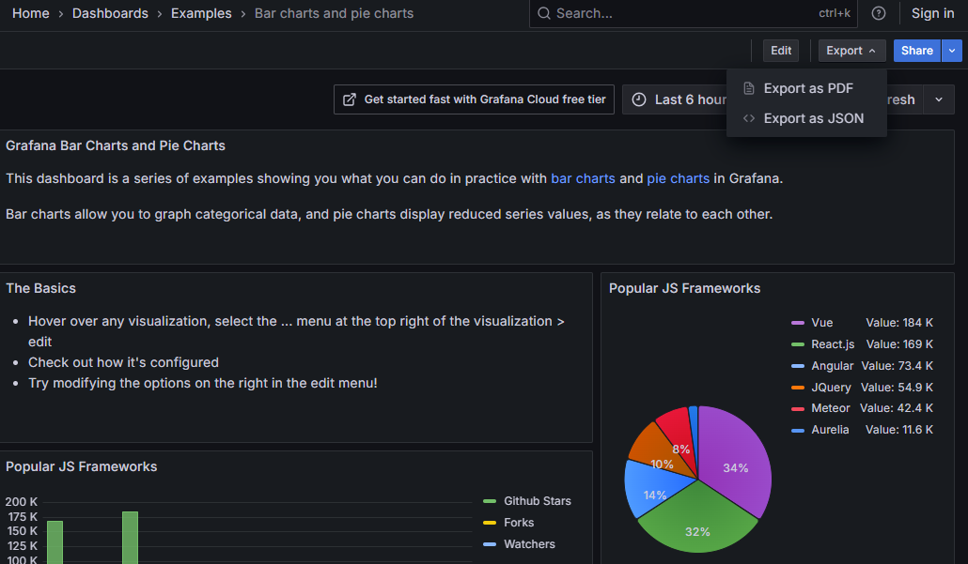Click the help question mark icon
This screenshot has width=968, height=564.
(879, 13)
